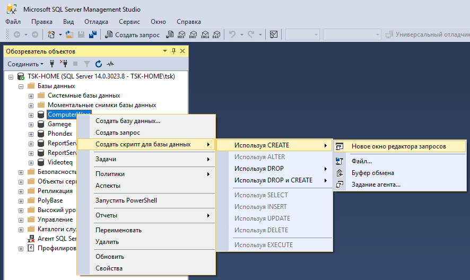470x280 pixels.
Task: Open the New Project dropdown arrow
Action: point(60,34)
